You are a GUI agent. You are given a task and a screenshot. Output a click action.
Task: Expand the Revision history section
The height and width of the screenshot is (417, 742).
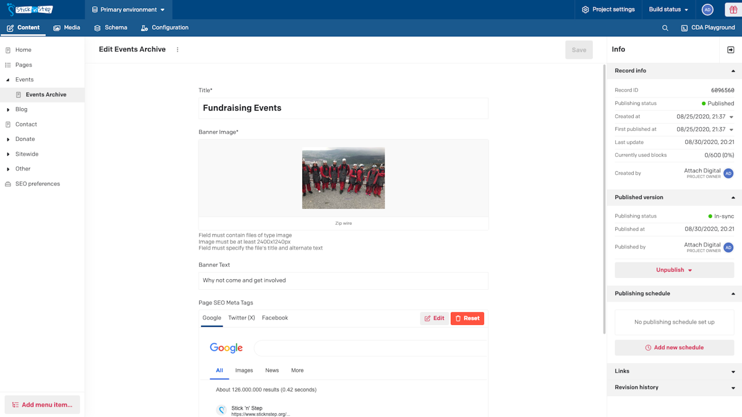pos(733,388)
